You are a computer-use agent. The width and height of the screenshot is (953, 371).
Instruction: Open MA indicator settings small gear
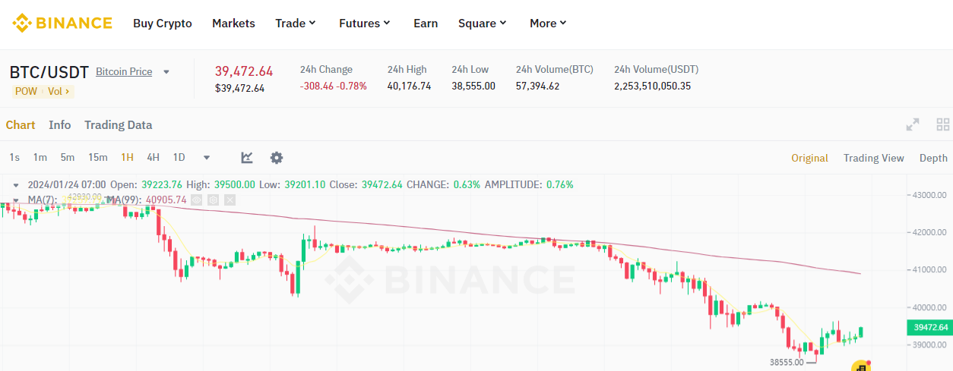pos(213,200)
